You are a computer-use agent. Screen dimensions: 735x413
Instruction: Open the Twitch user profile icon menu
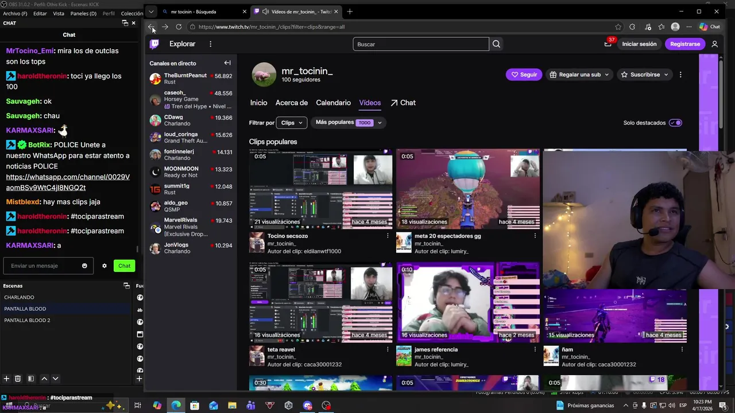(714, 44)
